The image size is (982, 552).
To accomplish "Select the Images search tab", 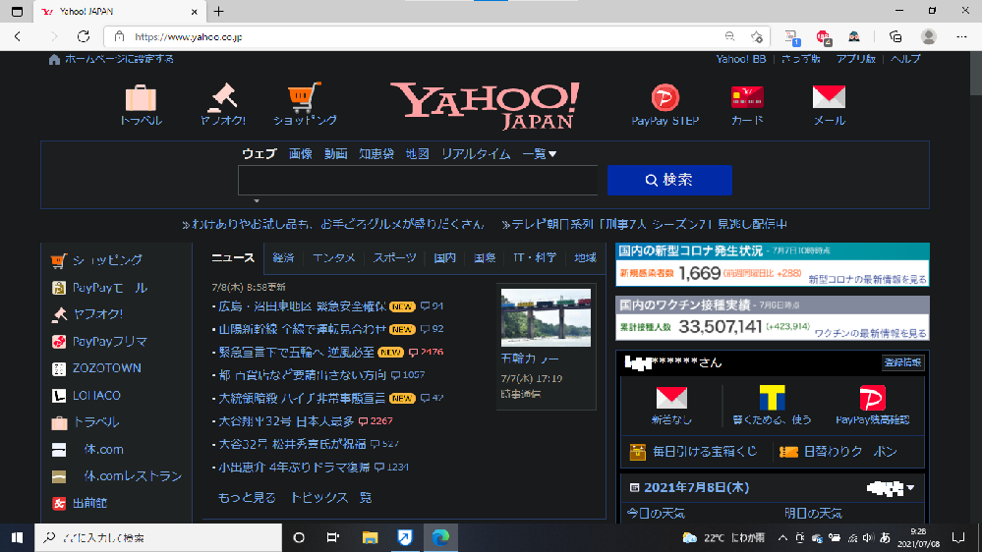I will click(301, 154).
